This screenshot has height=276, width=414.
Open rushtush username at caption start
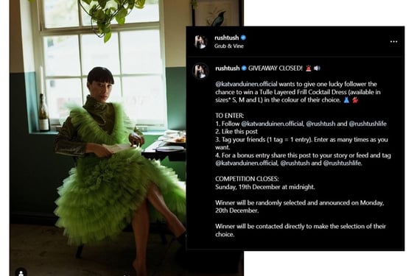click(228, 68)
